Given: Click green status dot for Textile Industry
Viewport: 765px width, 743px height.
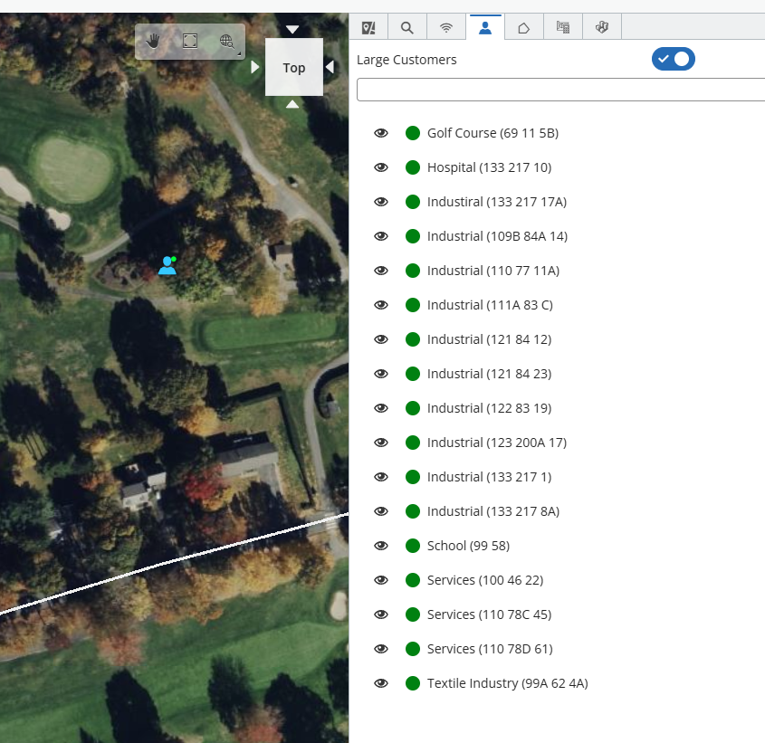Looking at the screenshot, I should click(413, 683).
